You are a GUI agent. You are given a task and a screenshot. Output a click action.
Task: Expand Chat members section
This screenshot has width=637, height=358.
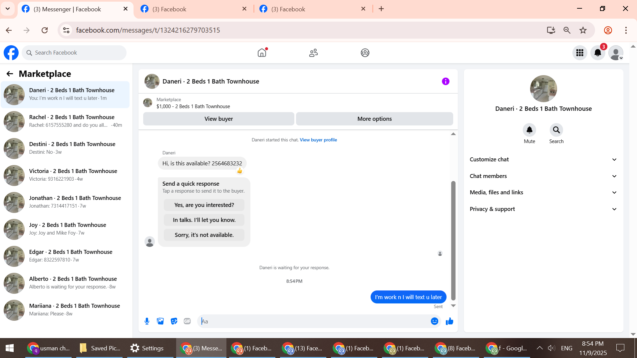543,176
